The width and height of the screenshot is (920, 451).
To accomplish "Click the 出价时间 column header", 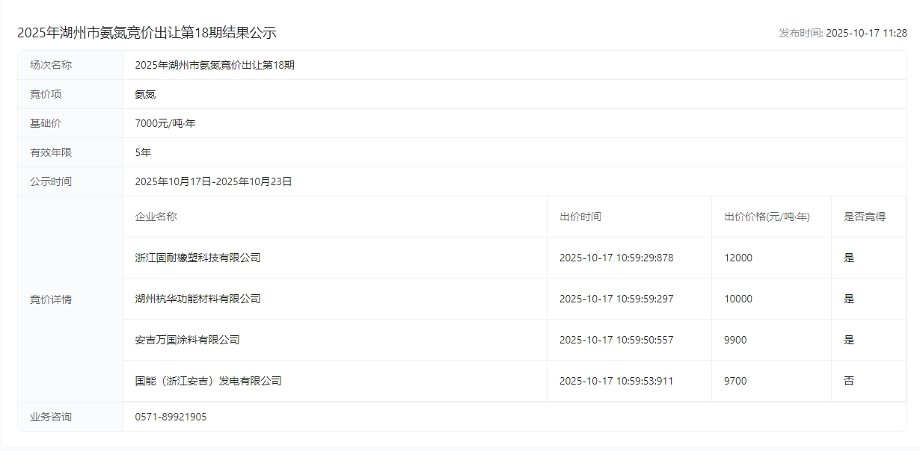I will pyautogui.click(x=580, y=217).
